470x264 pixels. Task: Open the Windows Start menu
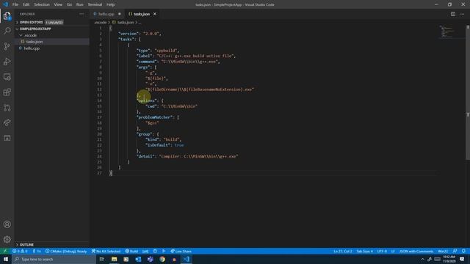click(x=6, y=259)
